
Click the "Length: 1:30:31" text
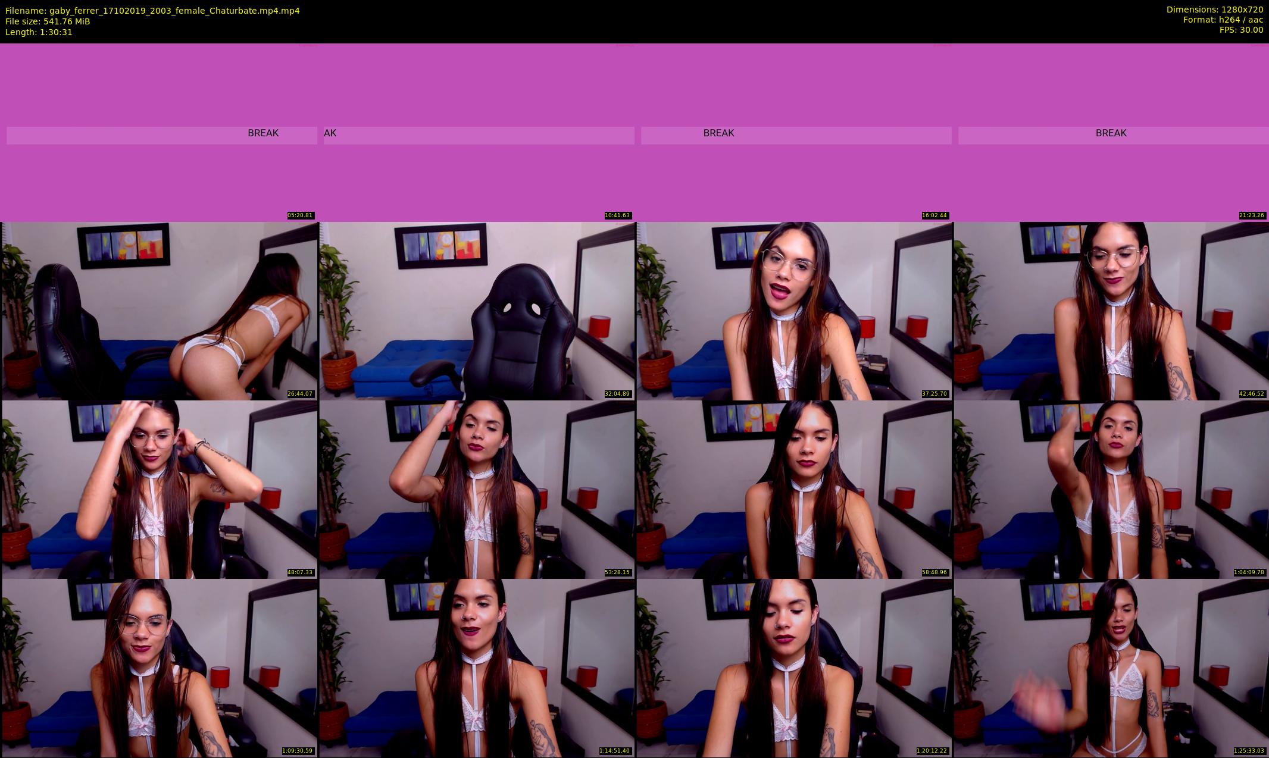(x=39, y=32)
